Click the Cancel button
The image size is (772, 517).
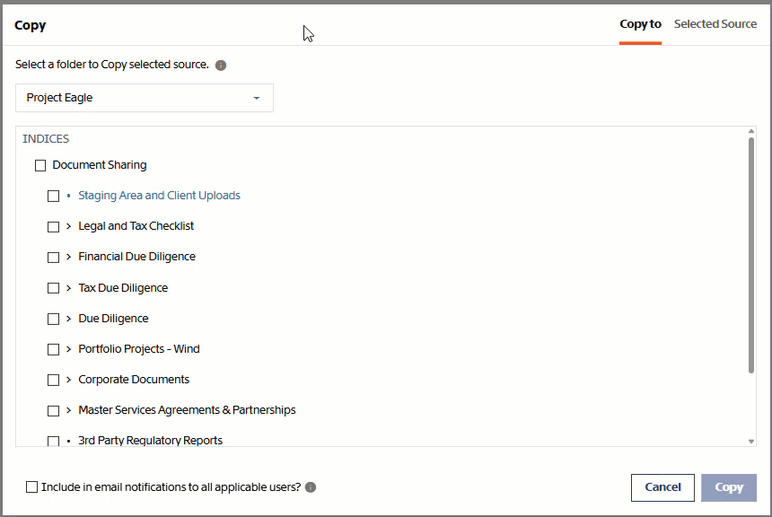(x=662, y=487)
